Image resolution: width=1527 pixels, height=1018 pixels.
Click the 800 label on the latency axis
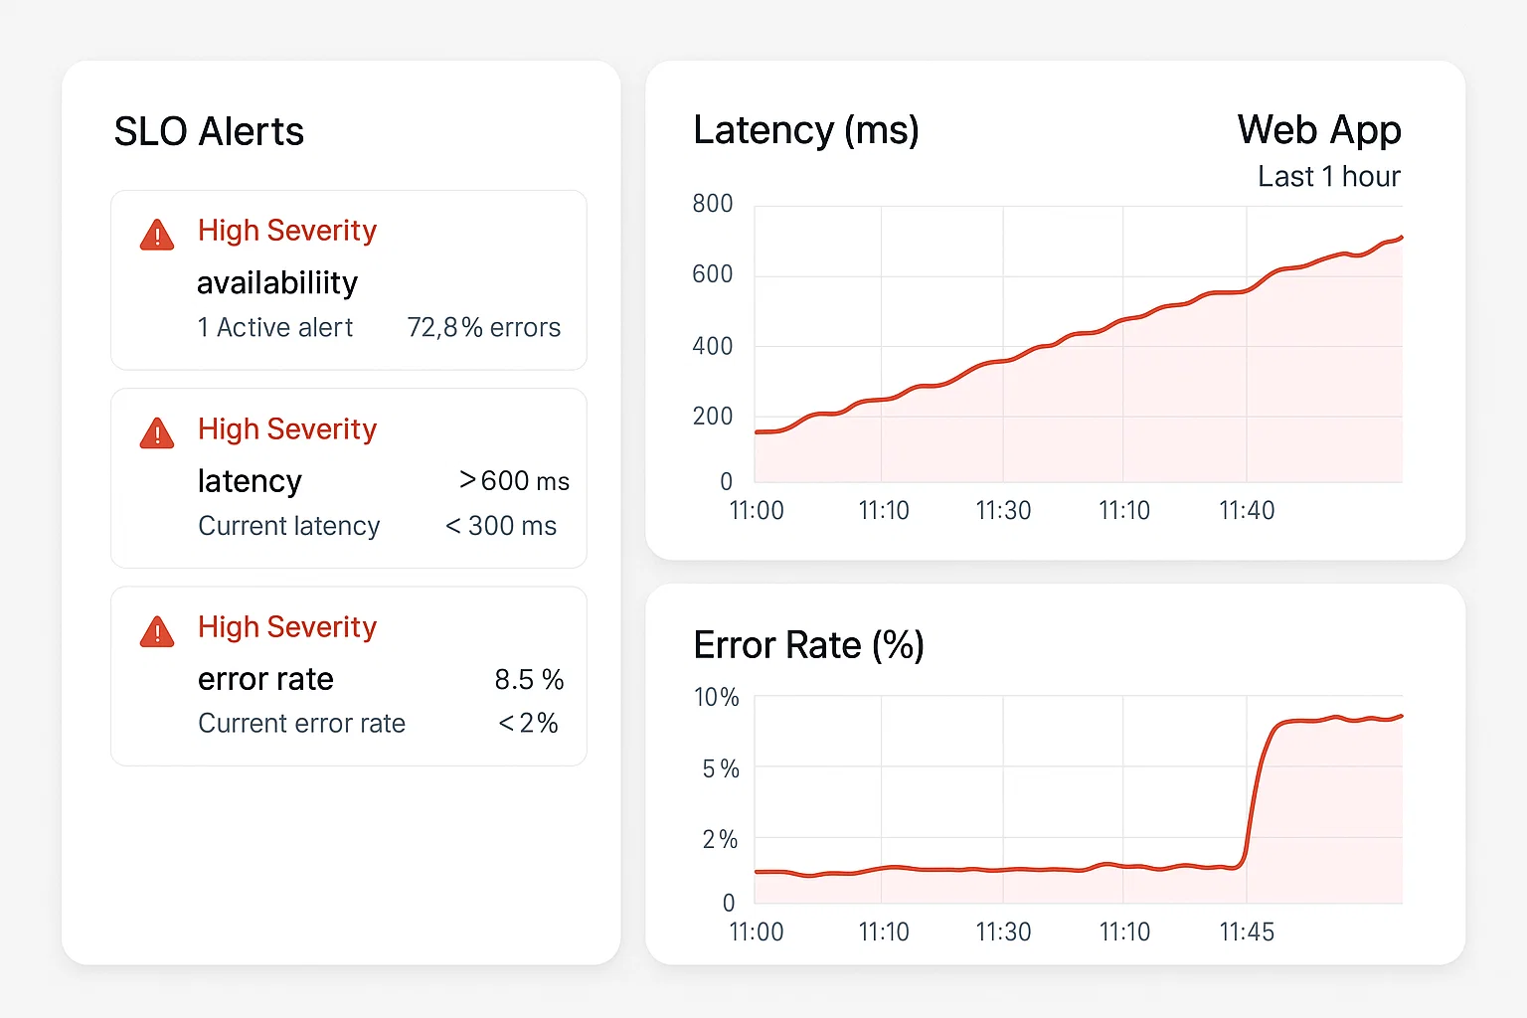click(713, 204)
